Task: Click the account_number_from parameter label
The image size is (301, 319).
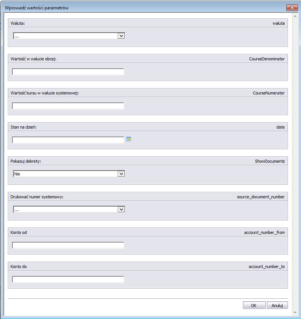Action: pyautogui.click(x=264, y=232)
